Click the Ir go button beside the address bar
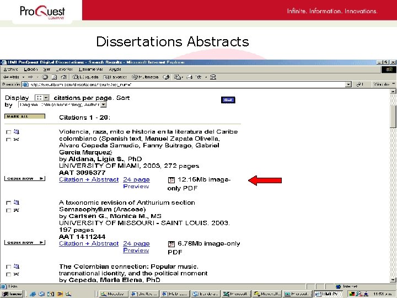 pyautogui.click(x=360, y=84)
